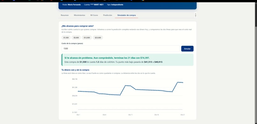Click the $40,013 value in the result
Image resolution: width=257 pixels, height=124 pixels.
tap(158, 62)
